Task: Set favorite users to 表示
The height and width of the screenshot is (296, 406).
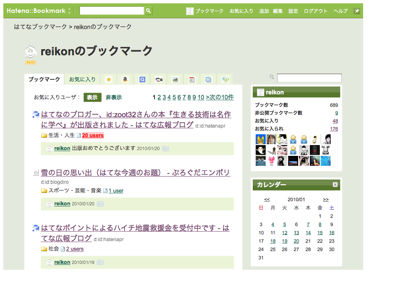Action: click(x=92, y=97)
